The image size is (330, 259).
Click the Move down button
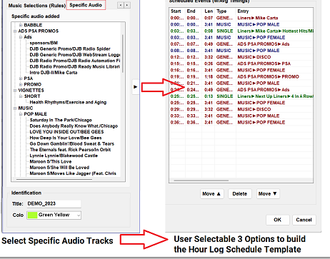pos(268,194)
